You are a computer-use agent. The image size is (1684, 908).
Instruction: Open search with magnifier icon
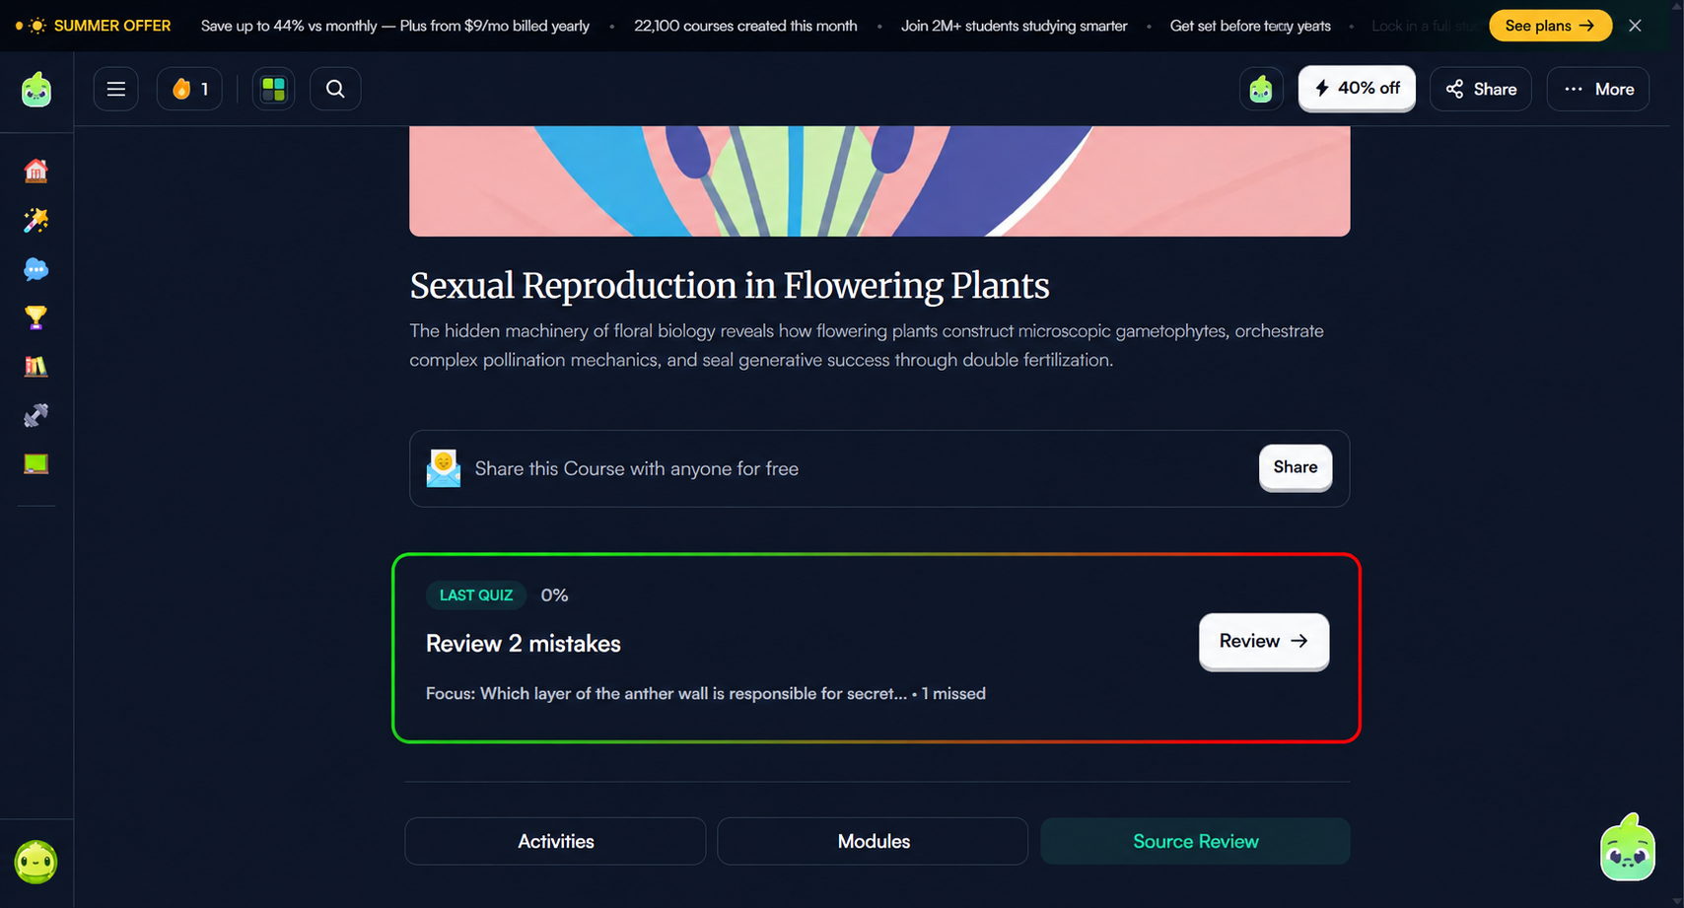click(x=335, y=89)
